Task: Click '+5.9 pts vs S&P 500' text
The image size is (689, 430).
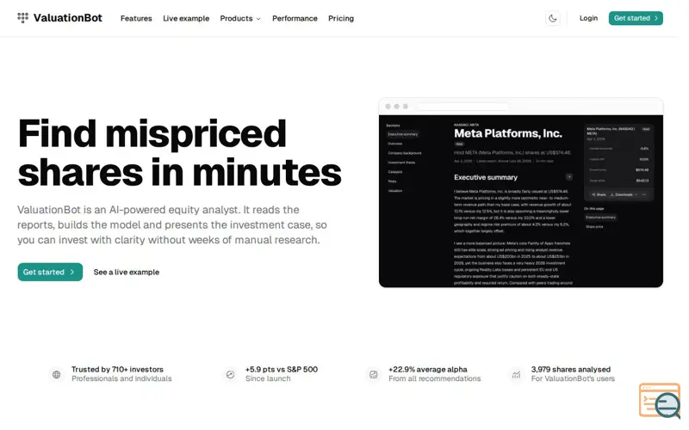Action: click(282, 370)
